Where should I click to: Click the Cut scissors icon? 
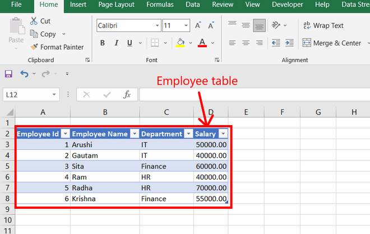[x=34, y=21]
